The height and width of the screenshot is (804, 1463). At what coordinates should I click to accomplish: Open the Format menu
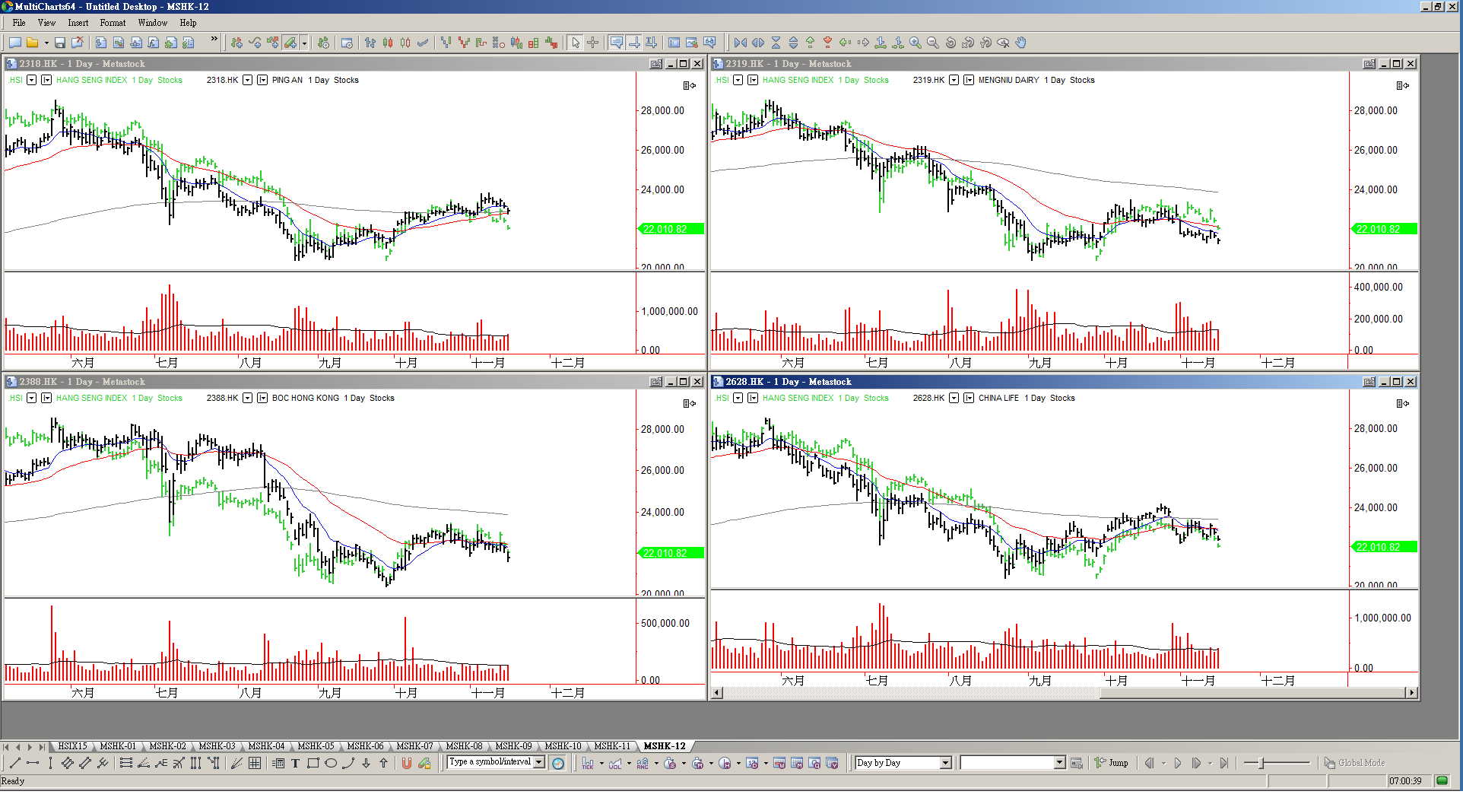tap(113, 23)
